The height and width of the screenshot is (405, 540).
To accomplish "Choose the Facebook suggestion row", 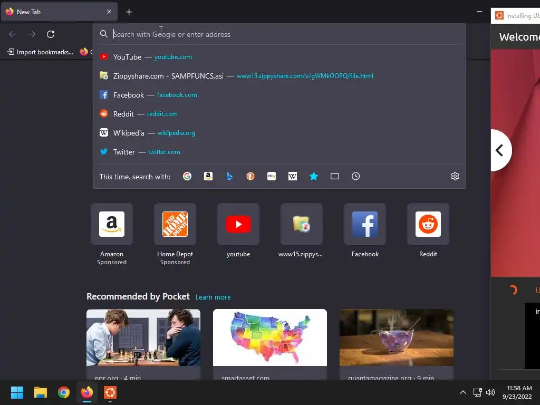I will tap(279, 95).
